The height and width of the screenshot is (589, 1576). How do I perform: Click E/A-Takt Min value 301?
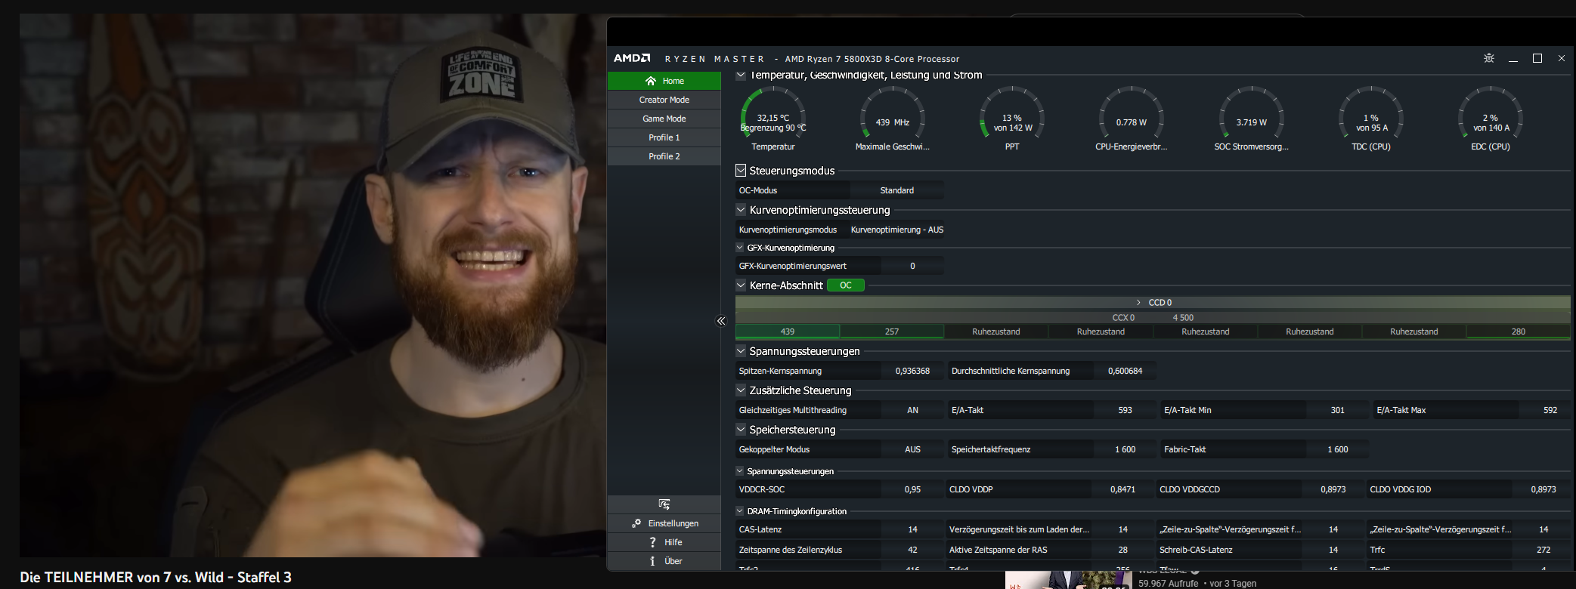(x=1337, y=410)
